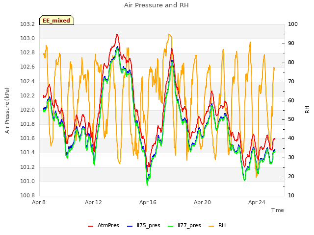314x235 pixels.
Task: Toggle the AtmPres legend entry
Action: coord(104,225)
